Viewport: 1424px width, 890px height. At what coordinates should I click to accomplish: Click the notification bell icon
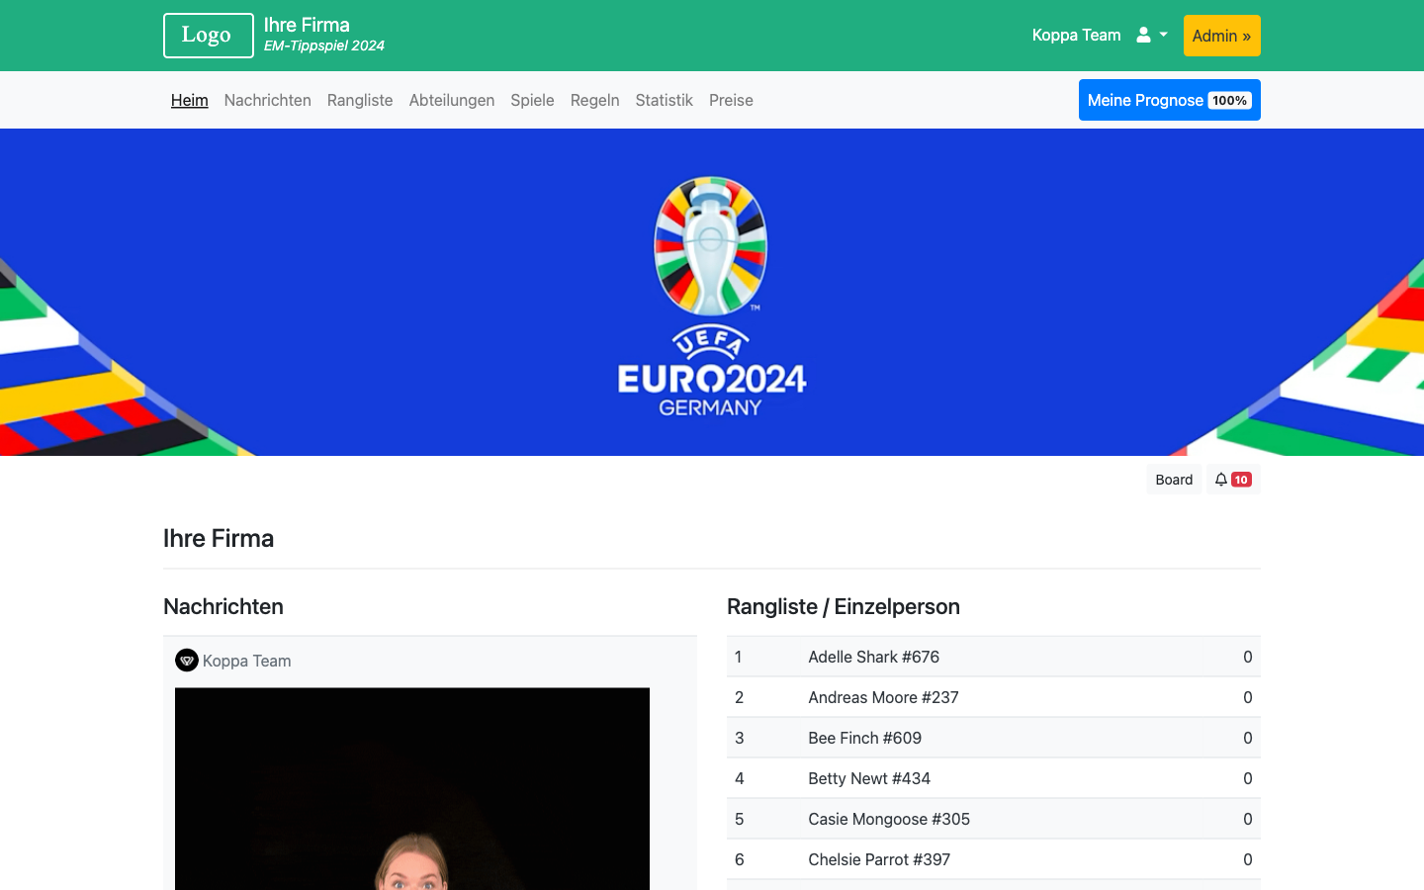click(1221, 480)
